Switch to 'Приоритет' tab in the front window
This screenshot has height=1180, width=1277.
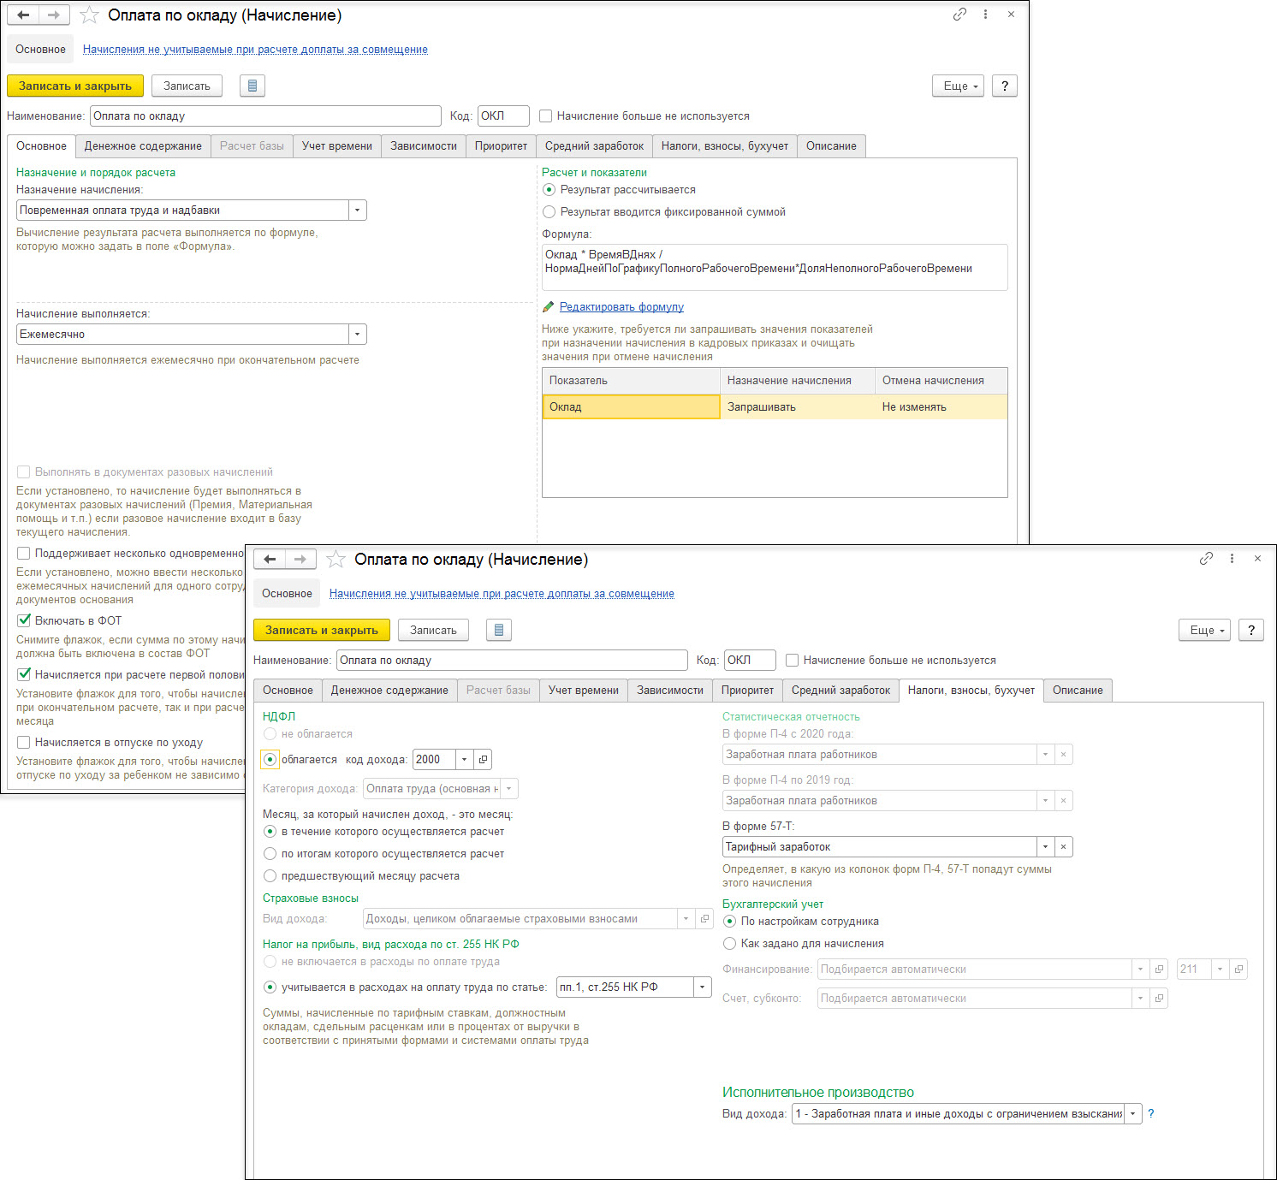click(x=747, y=691)
